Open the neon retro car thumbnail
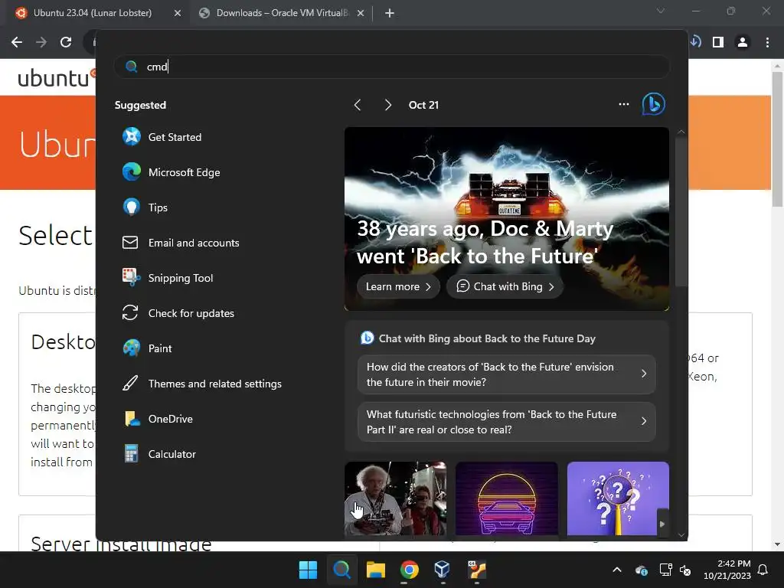The height and width of the screenshot is (588, 784). click(x=507, y=498)
